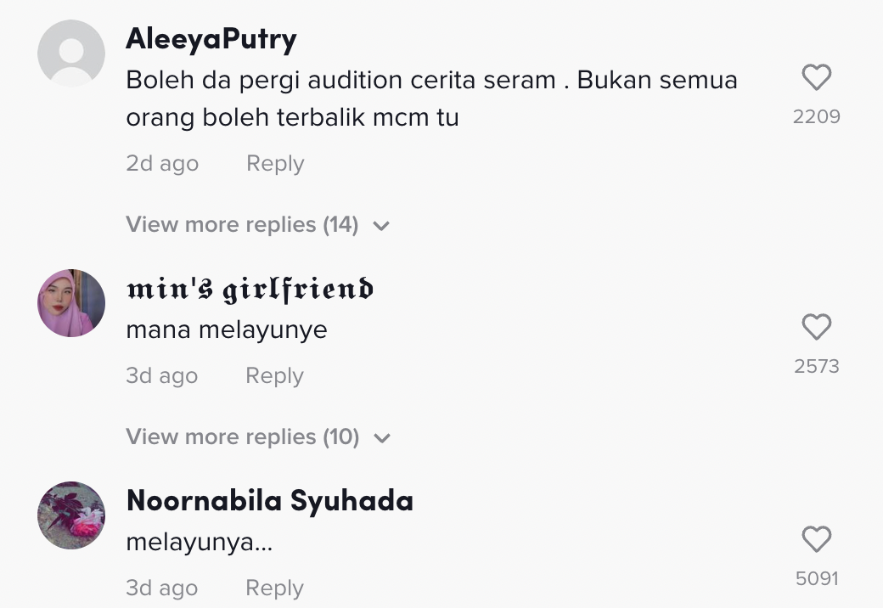Reply to AleeyaPutry's comment
This screenshot has width=883, height=608.
click(275, 164)
